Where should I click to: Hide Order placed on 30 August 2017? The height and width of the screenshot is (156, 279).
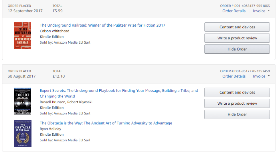pos(237,114)
